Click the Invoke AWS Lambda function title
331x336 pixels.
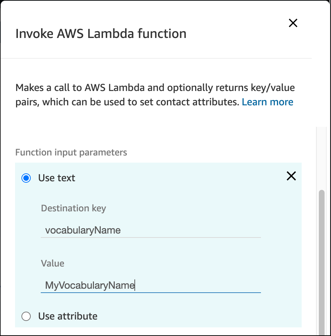pos(101,33)
